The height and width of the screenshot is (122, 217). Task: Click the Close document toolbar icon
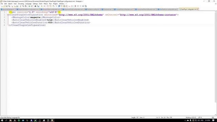tap(12, 6)
